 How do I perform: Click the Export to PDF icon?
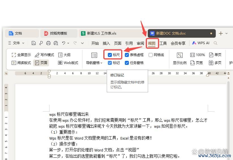(x=41, y=43)
